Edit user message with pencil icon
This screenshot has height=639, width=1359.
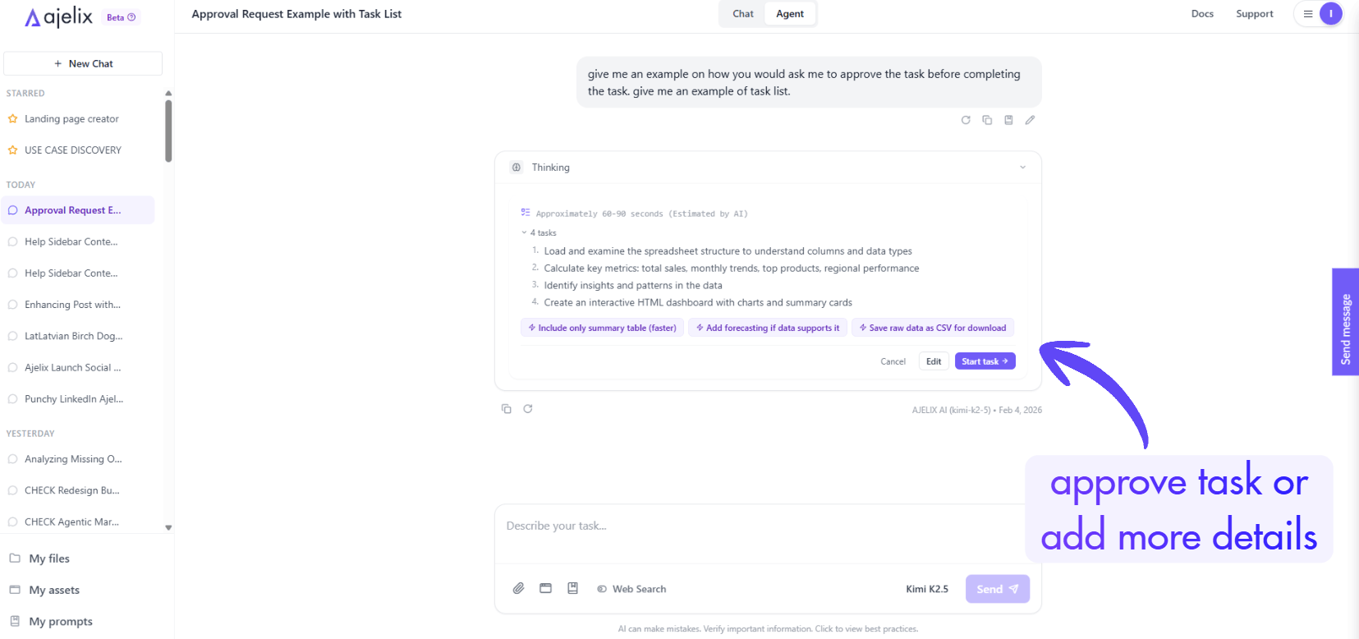tap(1030, 120)
